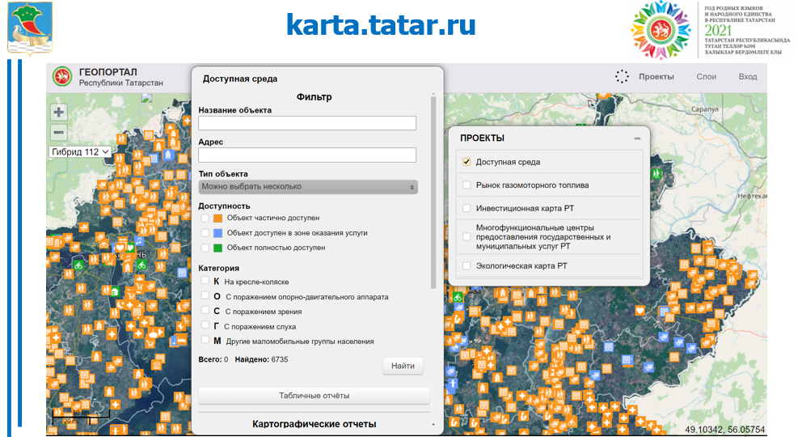Click the green bicycle map marker
This screenshot has height=437, width=798.
click(x=79, y=264)
